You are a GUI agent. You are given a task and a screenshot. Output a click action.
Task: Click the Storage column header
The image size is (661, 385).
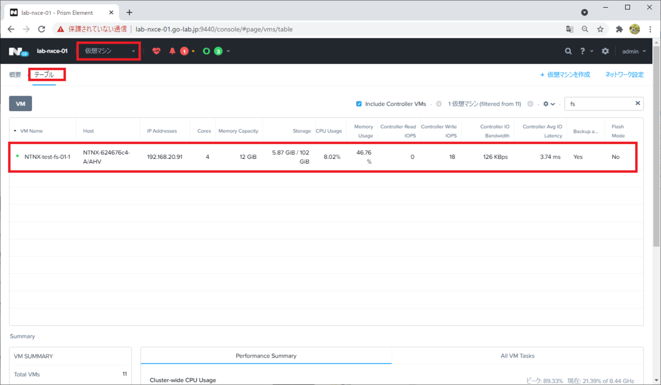(302, 131)
